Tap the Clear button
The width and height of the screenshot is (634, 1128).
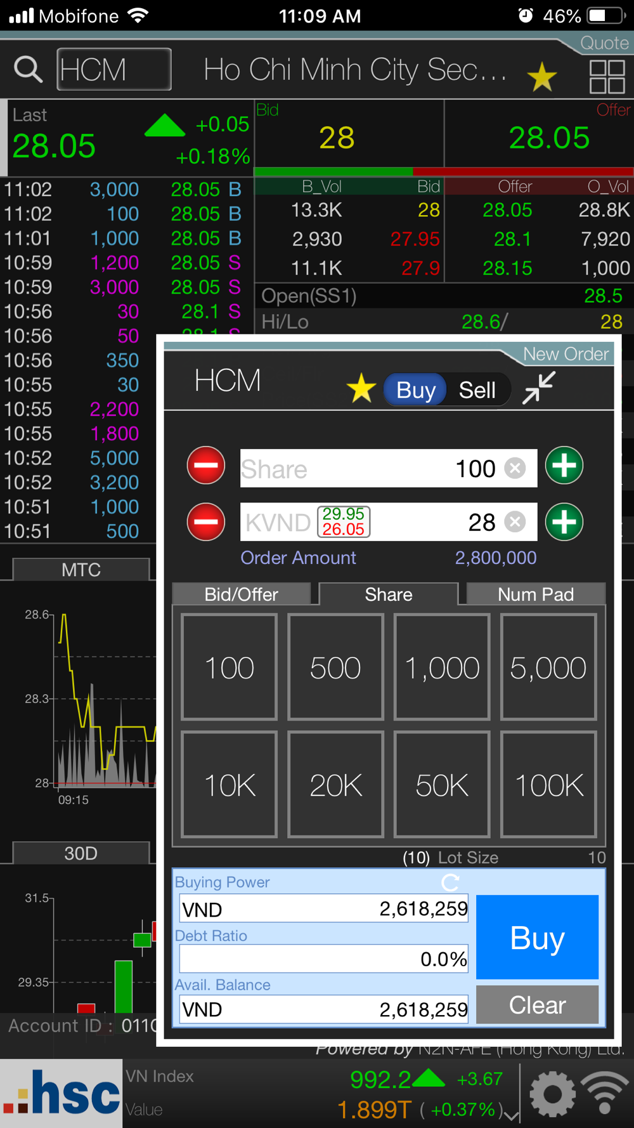click(x=538, y=1005)
